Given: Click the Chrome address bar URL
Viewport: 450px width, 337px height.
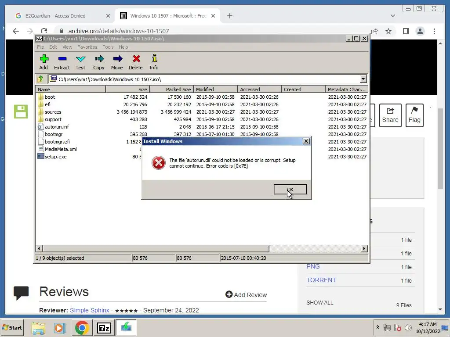Looking at the screenshot, I should tap(119, 31).
